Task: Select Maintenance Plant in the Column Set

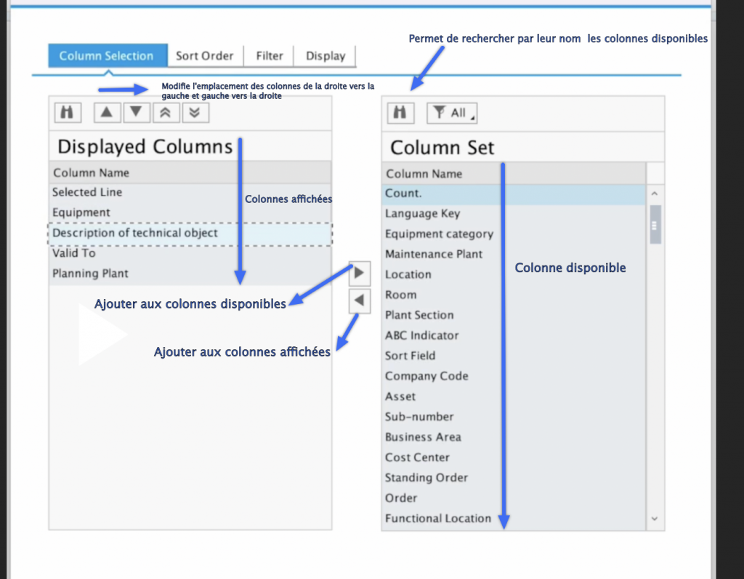Action: pos(434,255)
